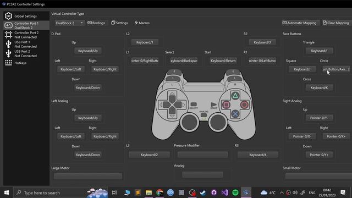Open the volume control in system tray

coord(295,193)
